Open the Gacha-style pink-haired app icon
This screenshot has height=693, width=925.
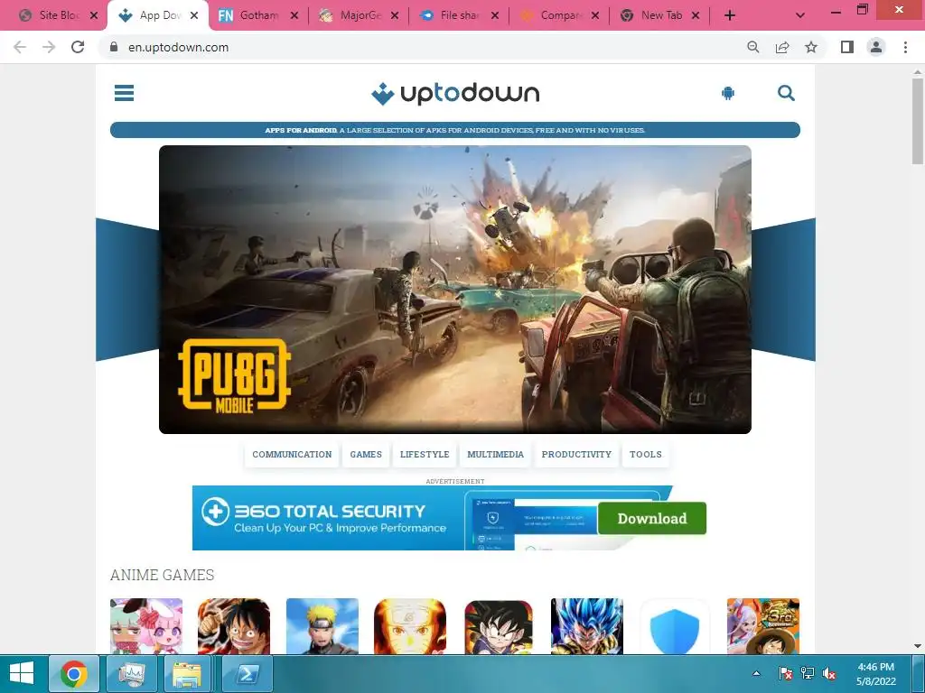click(146, 626)
